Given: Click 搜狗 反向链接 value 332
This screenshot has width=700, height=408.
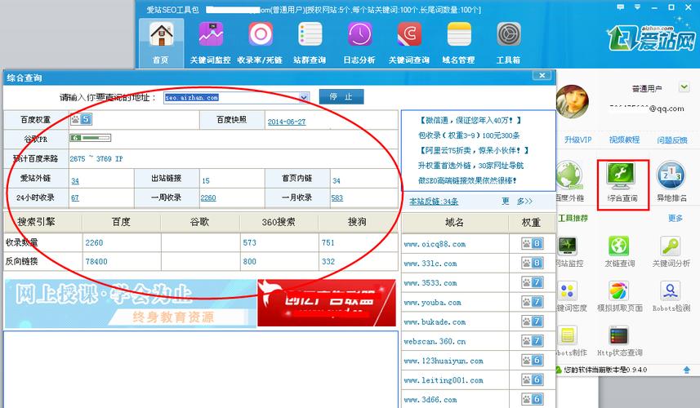Looking at the screenshot, I should click(x=328, y=262).
